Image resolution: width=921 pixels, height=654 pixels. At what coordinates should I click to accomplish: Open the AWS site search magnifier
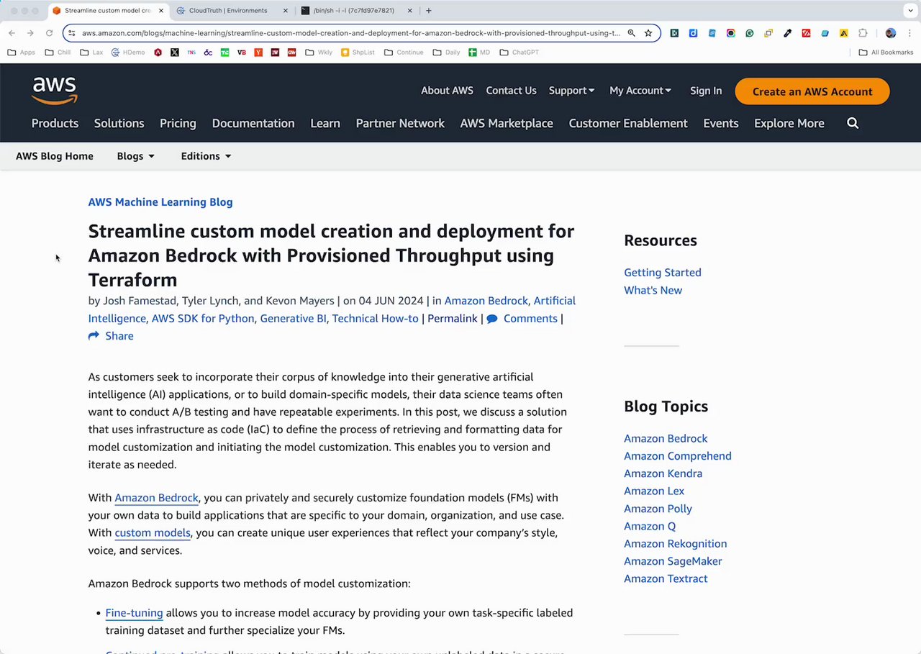tap(853, 123)
